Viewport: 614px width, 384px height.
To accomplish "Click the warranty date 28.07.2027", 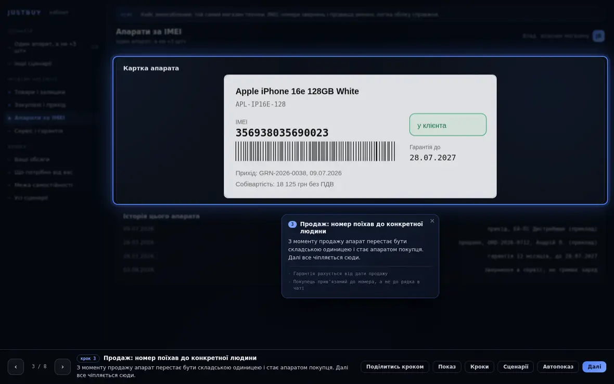I will click(x=433, y=157).
